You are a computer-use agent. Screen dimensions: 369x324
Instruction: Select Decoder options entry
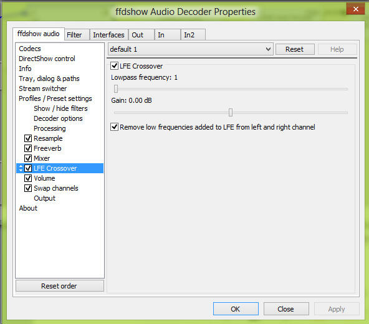[x=58, y=118]
